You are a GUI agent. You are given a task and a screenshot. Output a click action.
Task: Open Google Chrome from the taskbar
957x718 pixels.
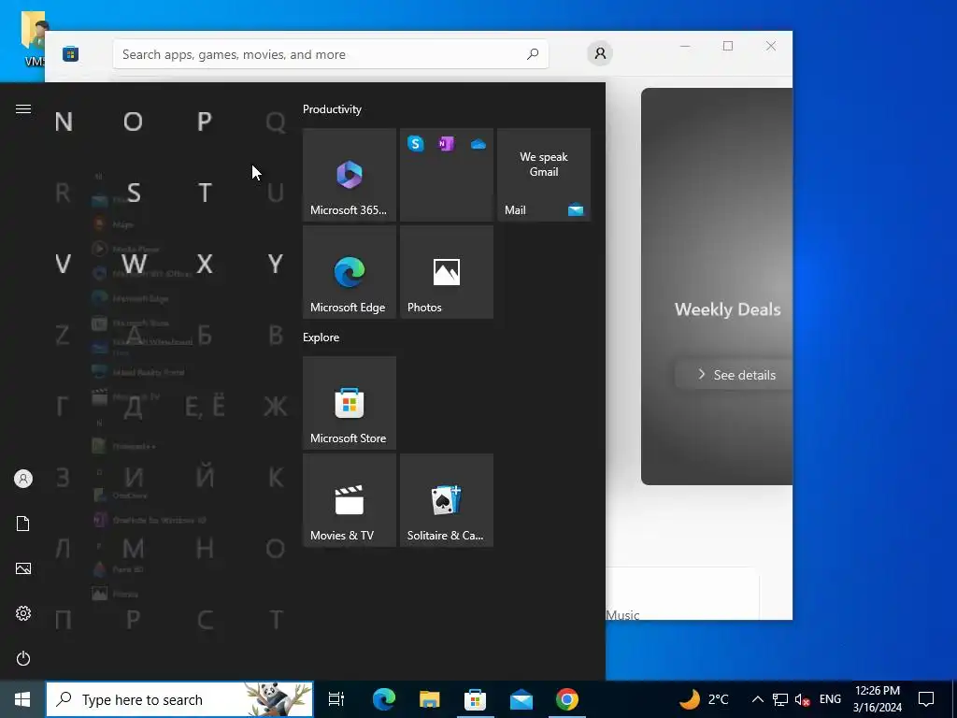click(567, 699)
